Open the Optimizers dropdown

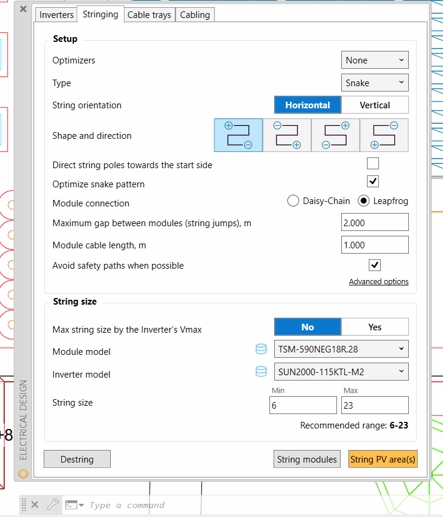375,60
